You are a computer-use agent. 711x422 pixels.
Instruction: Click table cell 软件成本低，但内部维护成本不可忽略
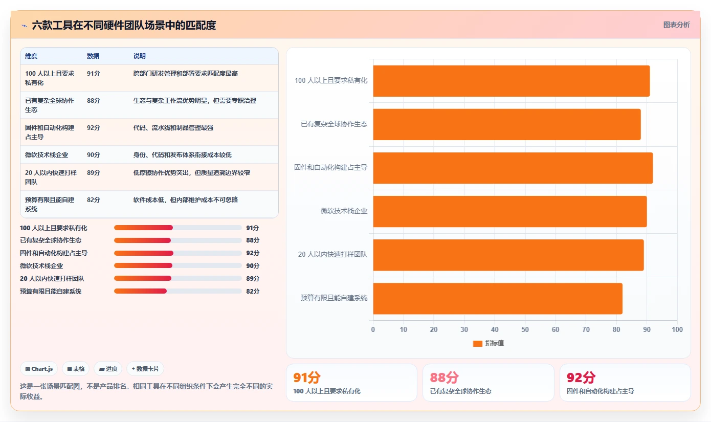pos(186,200)
